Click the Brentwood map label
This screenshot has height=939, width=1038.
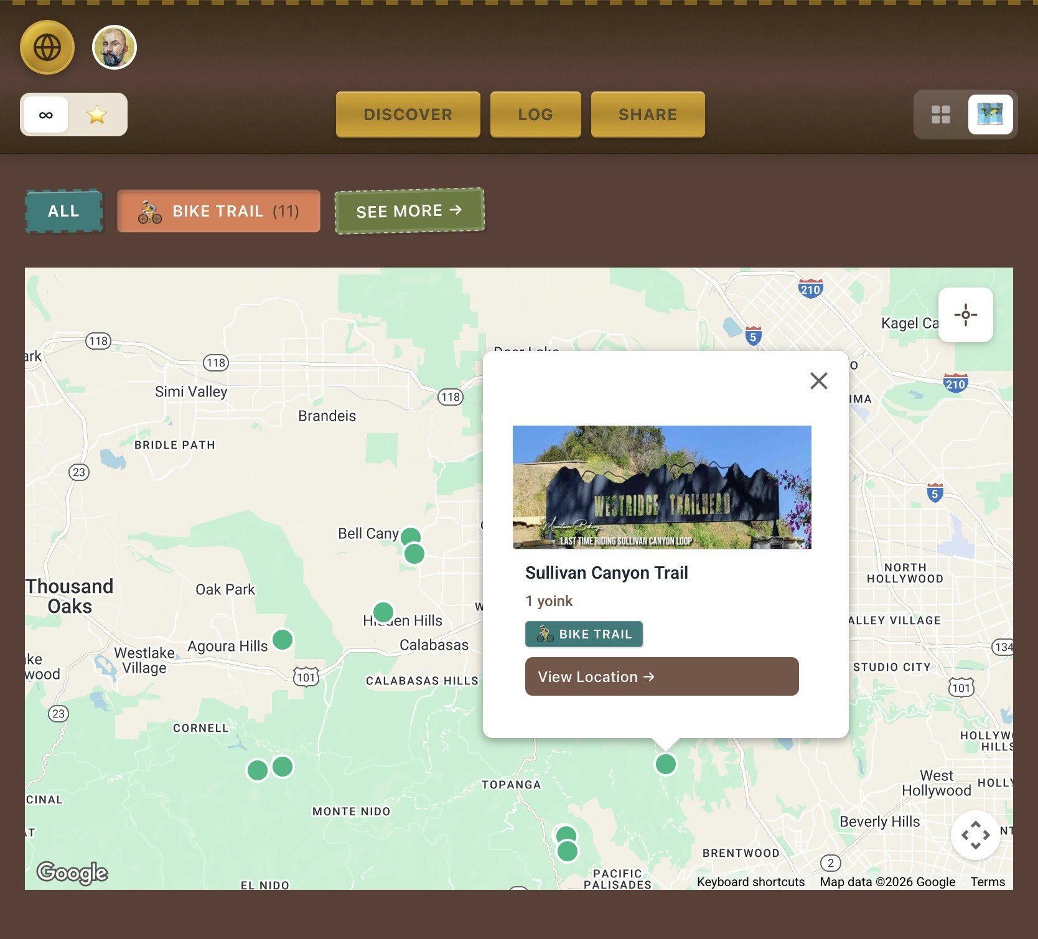tap(741, 853)
